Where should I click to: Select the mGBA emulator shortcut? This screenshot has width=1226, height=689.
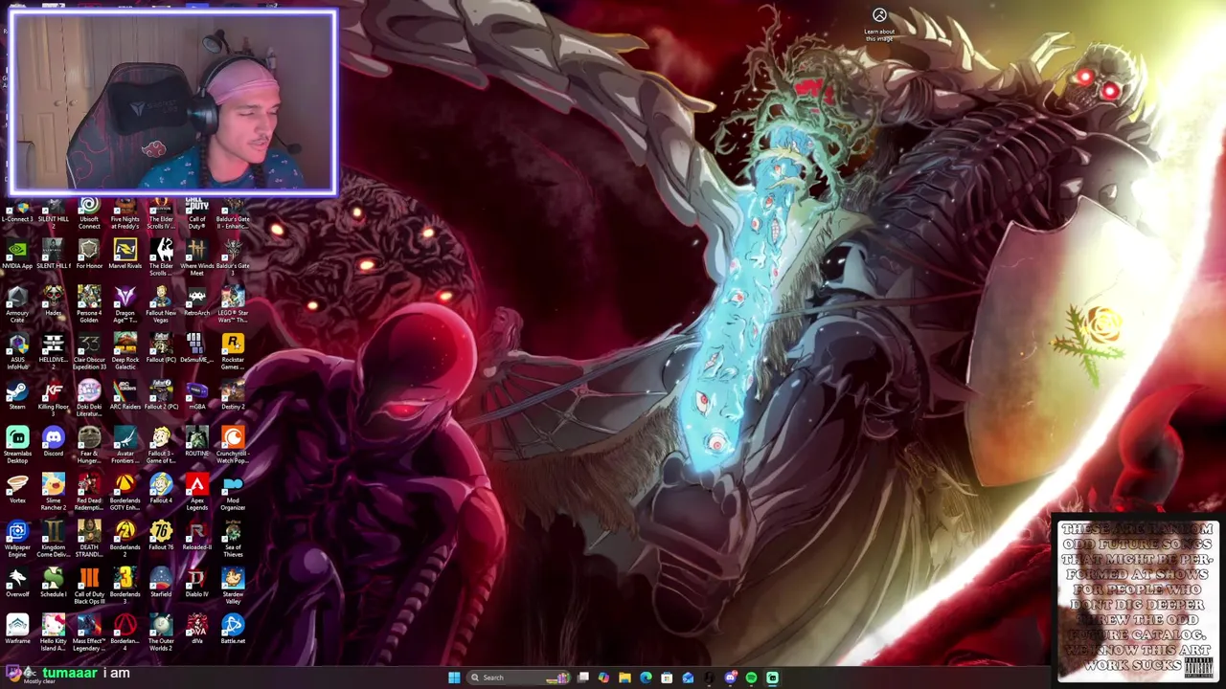click(x=196, y=396)
